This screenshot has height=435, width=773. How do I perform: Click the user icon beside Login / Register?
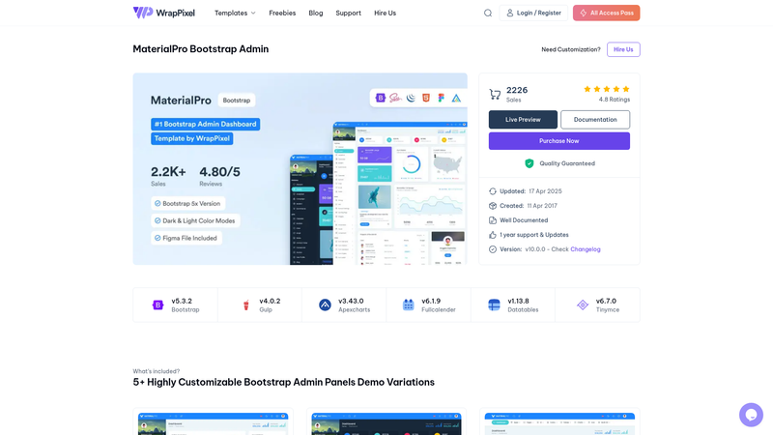[x=510, y=13]
